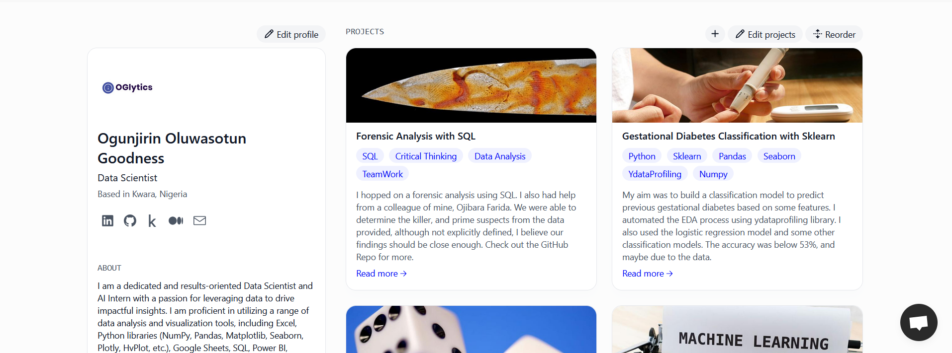Image resolution: width=952 pixels, height=353 pixels.
Task: Open the Machine Learning project thumbnail
Action: [737, 330]
